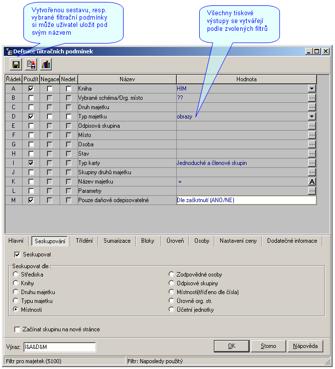Viewport: 335px width, 369px height.
Task: Click the Výraz expression input field
Action: (x=60, y=347)
